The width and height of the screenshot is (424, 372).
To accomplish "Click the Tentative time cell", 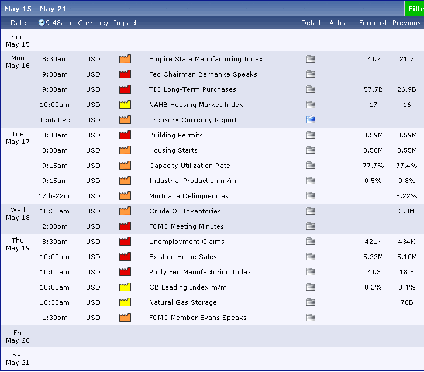I will coord(54,120).
